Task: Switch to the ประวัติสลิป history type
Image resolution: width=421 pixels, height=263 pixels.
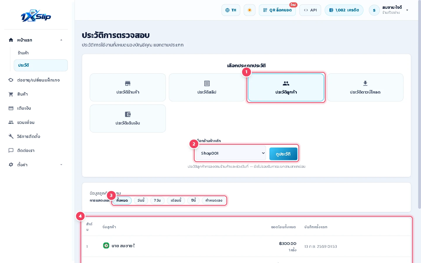Action: point(207,87)
